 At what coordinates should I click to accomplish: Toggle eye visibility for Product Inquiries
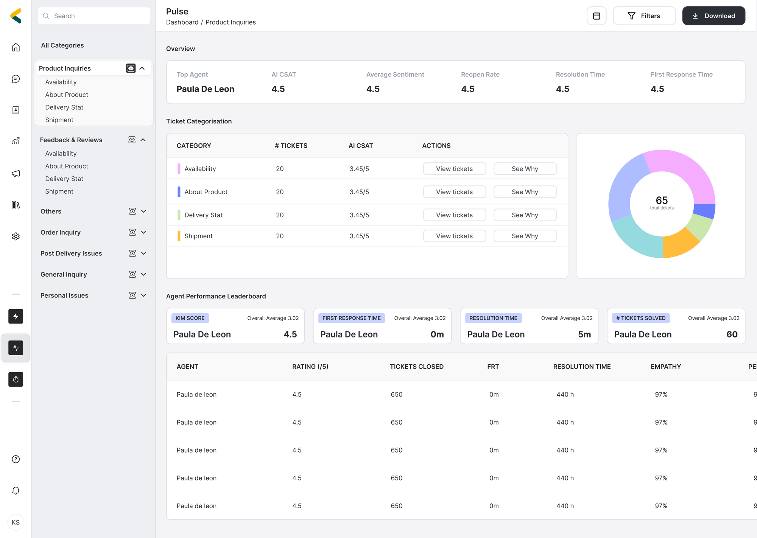tap(131, 68)
